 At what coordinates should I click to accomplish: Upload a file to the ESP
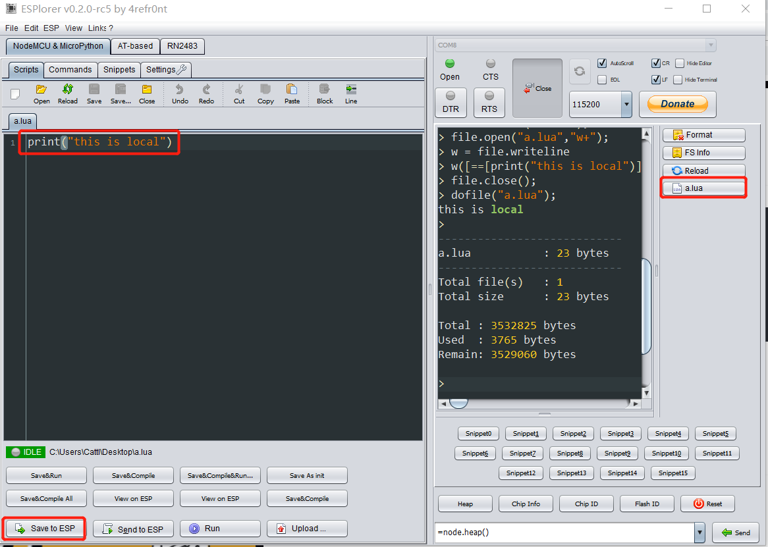307,529
